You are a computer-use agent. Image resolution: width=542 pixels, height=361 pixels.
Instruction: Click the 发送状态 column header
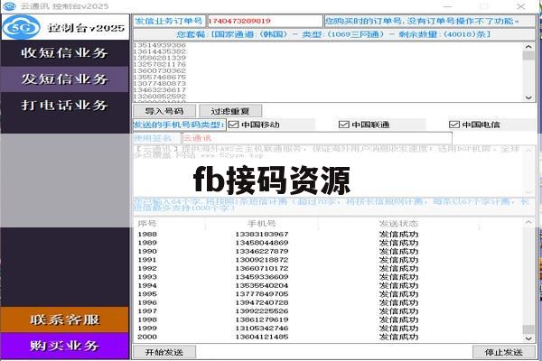tap(398, 224)
